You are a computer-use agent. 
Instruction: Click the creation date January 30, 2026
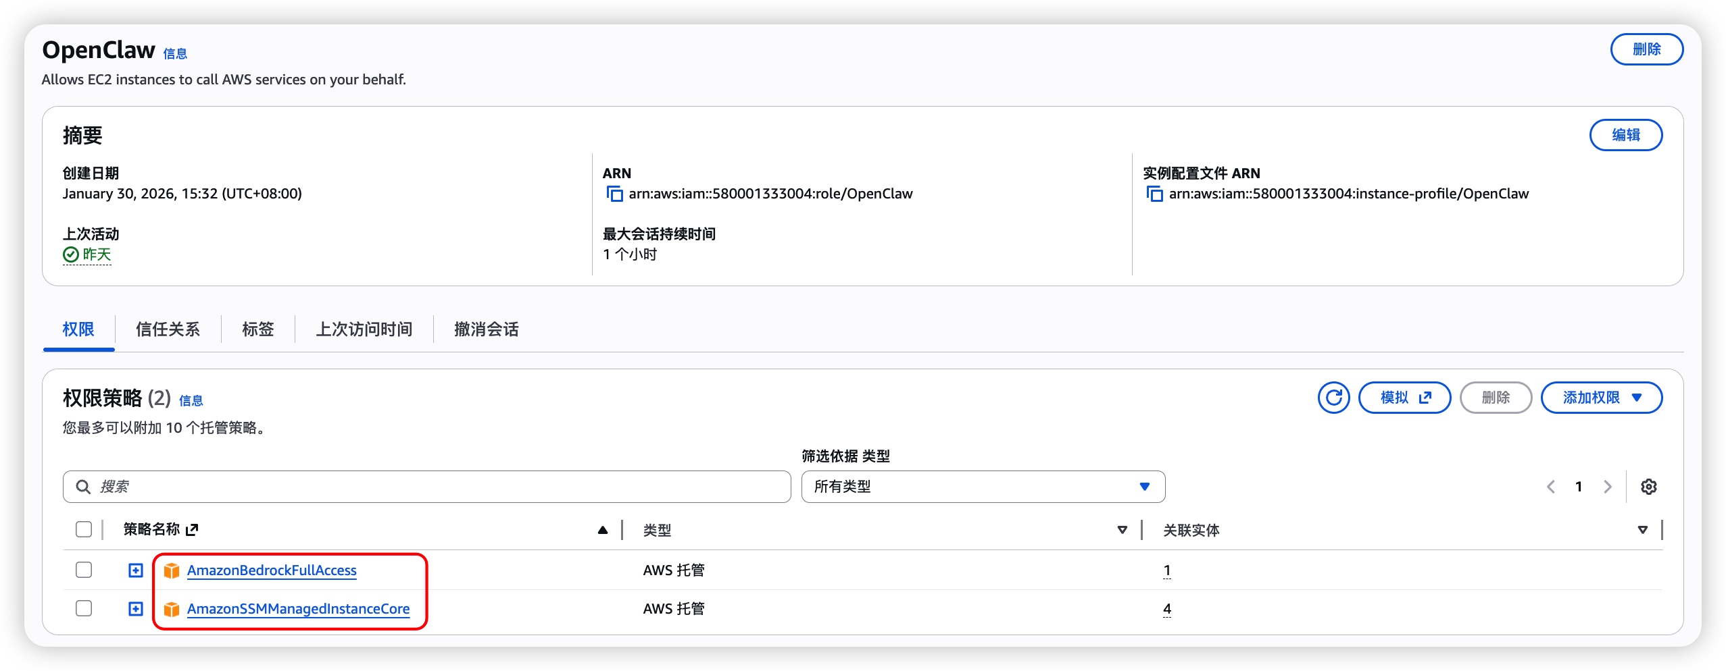click(182, 194)
